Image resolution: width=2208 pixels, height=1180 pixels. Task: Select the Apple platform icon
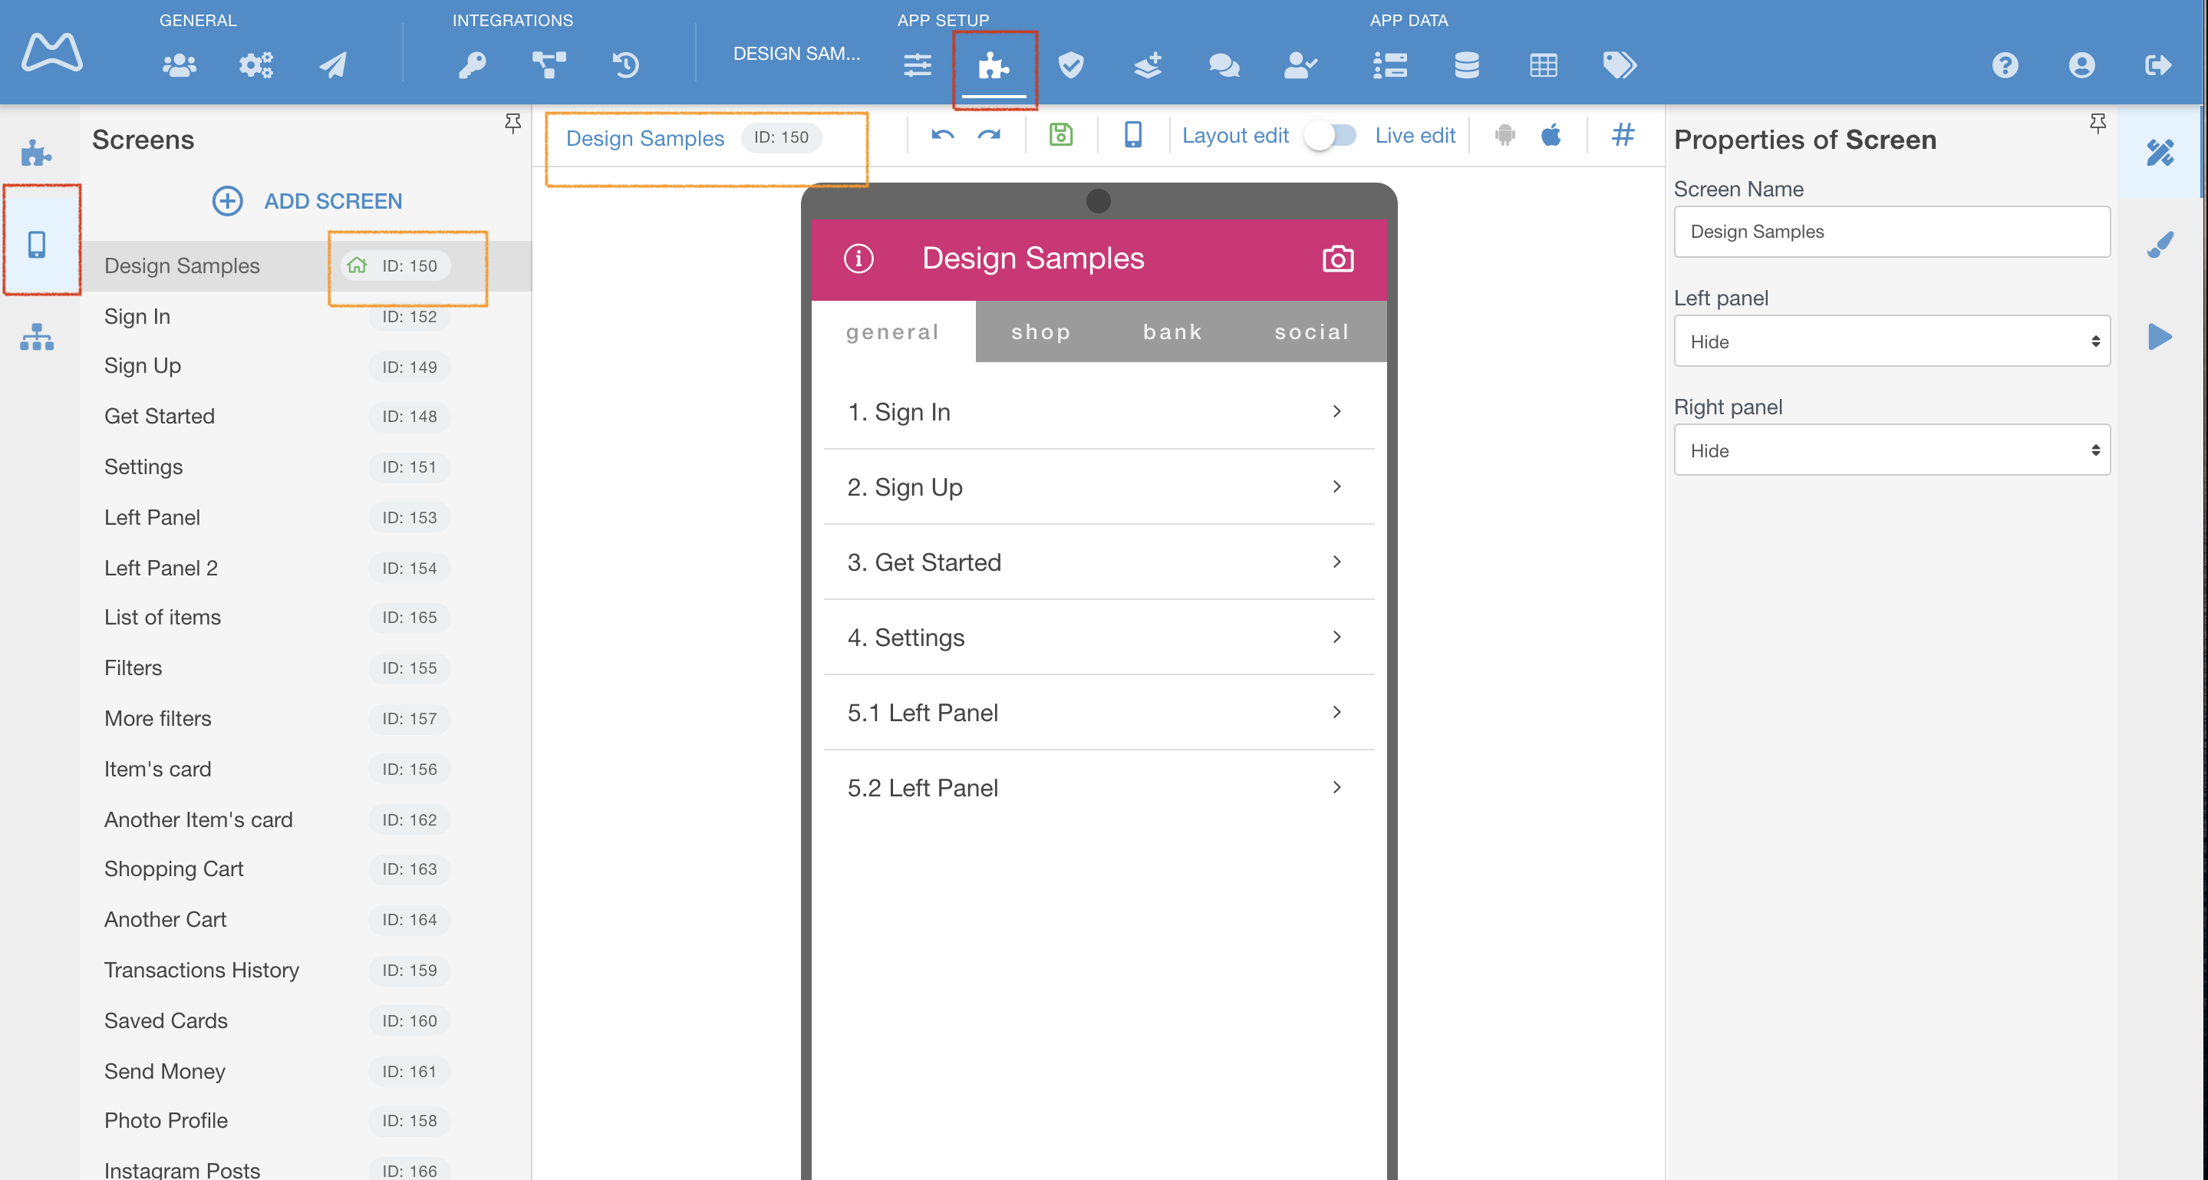point(1551,134)
